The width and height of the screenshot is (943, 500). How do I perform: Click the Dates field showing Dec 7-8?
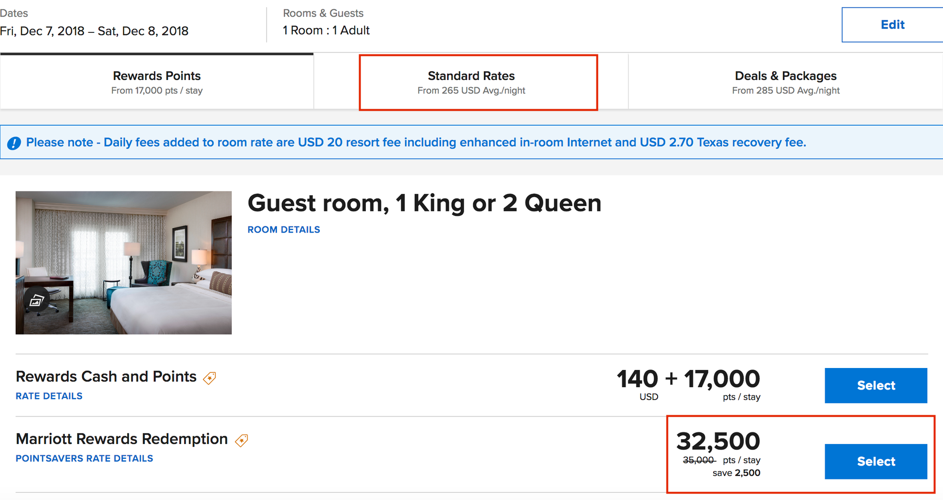[x=94, y=30]
